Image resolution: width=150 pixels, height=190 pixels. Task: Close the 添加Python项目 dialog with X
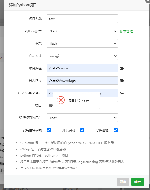click(x=148, y=1)
